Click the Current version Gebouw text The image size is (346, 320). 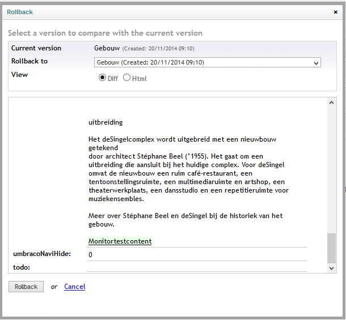pyautogui.click(x=107, y=48)
